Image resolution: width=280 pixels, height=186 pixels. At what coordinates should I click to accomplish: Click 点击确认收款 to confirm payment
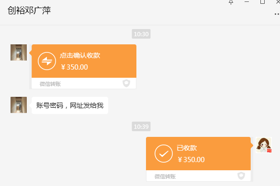pyautogui.click(x=80, y=55)
